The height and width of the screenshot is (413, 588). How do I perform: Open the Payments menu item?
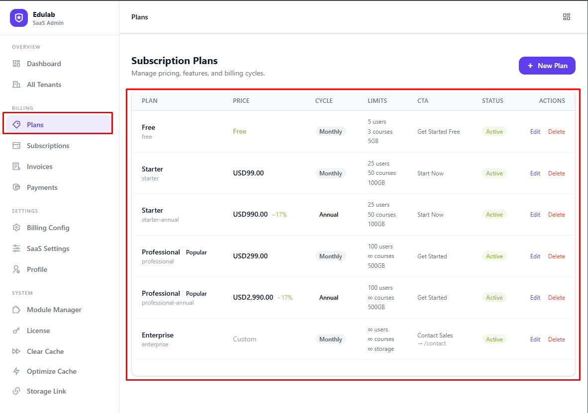point(42,187)
